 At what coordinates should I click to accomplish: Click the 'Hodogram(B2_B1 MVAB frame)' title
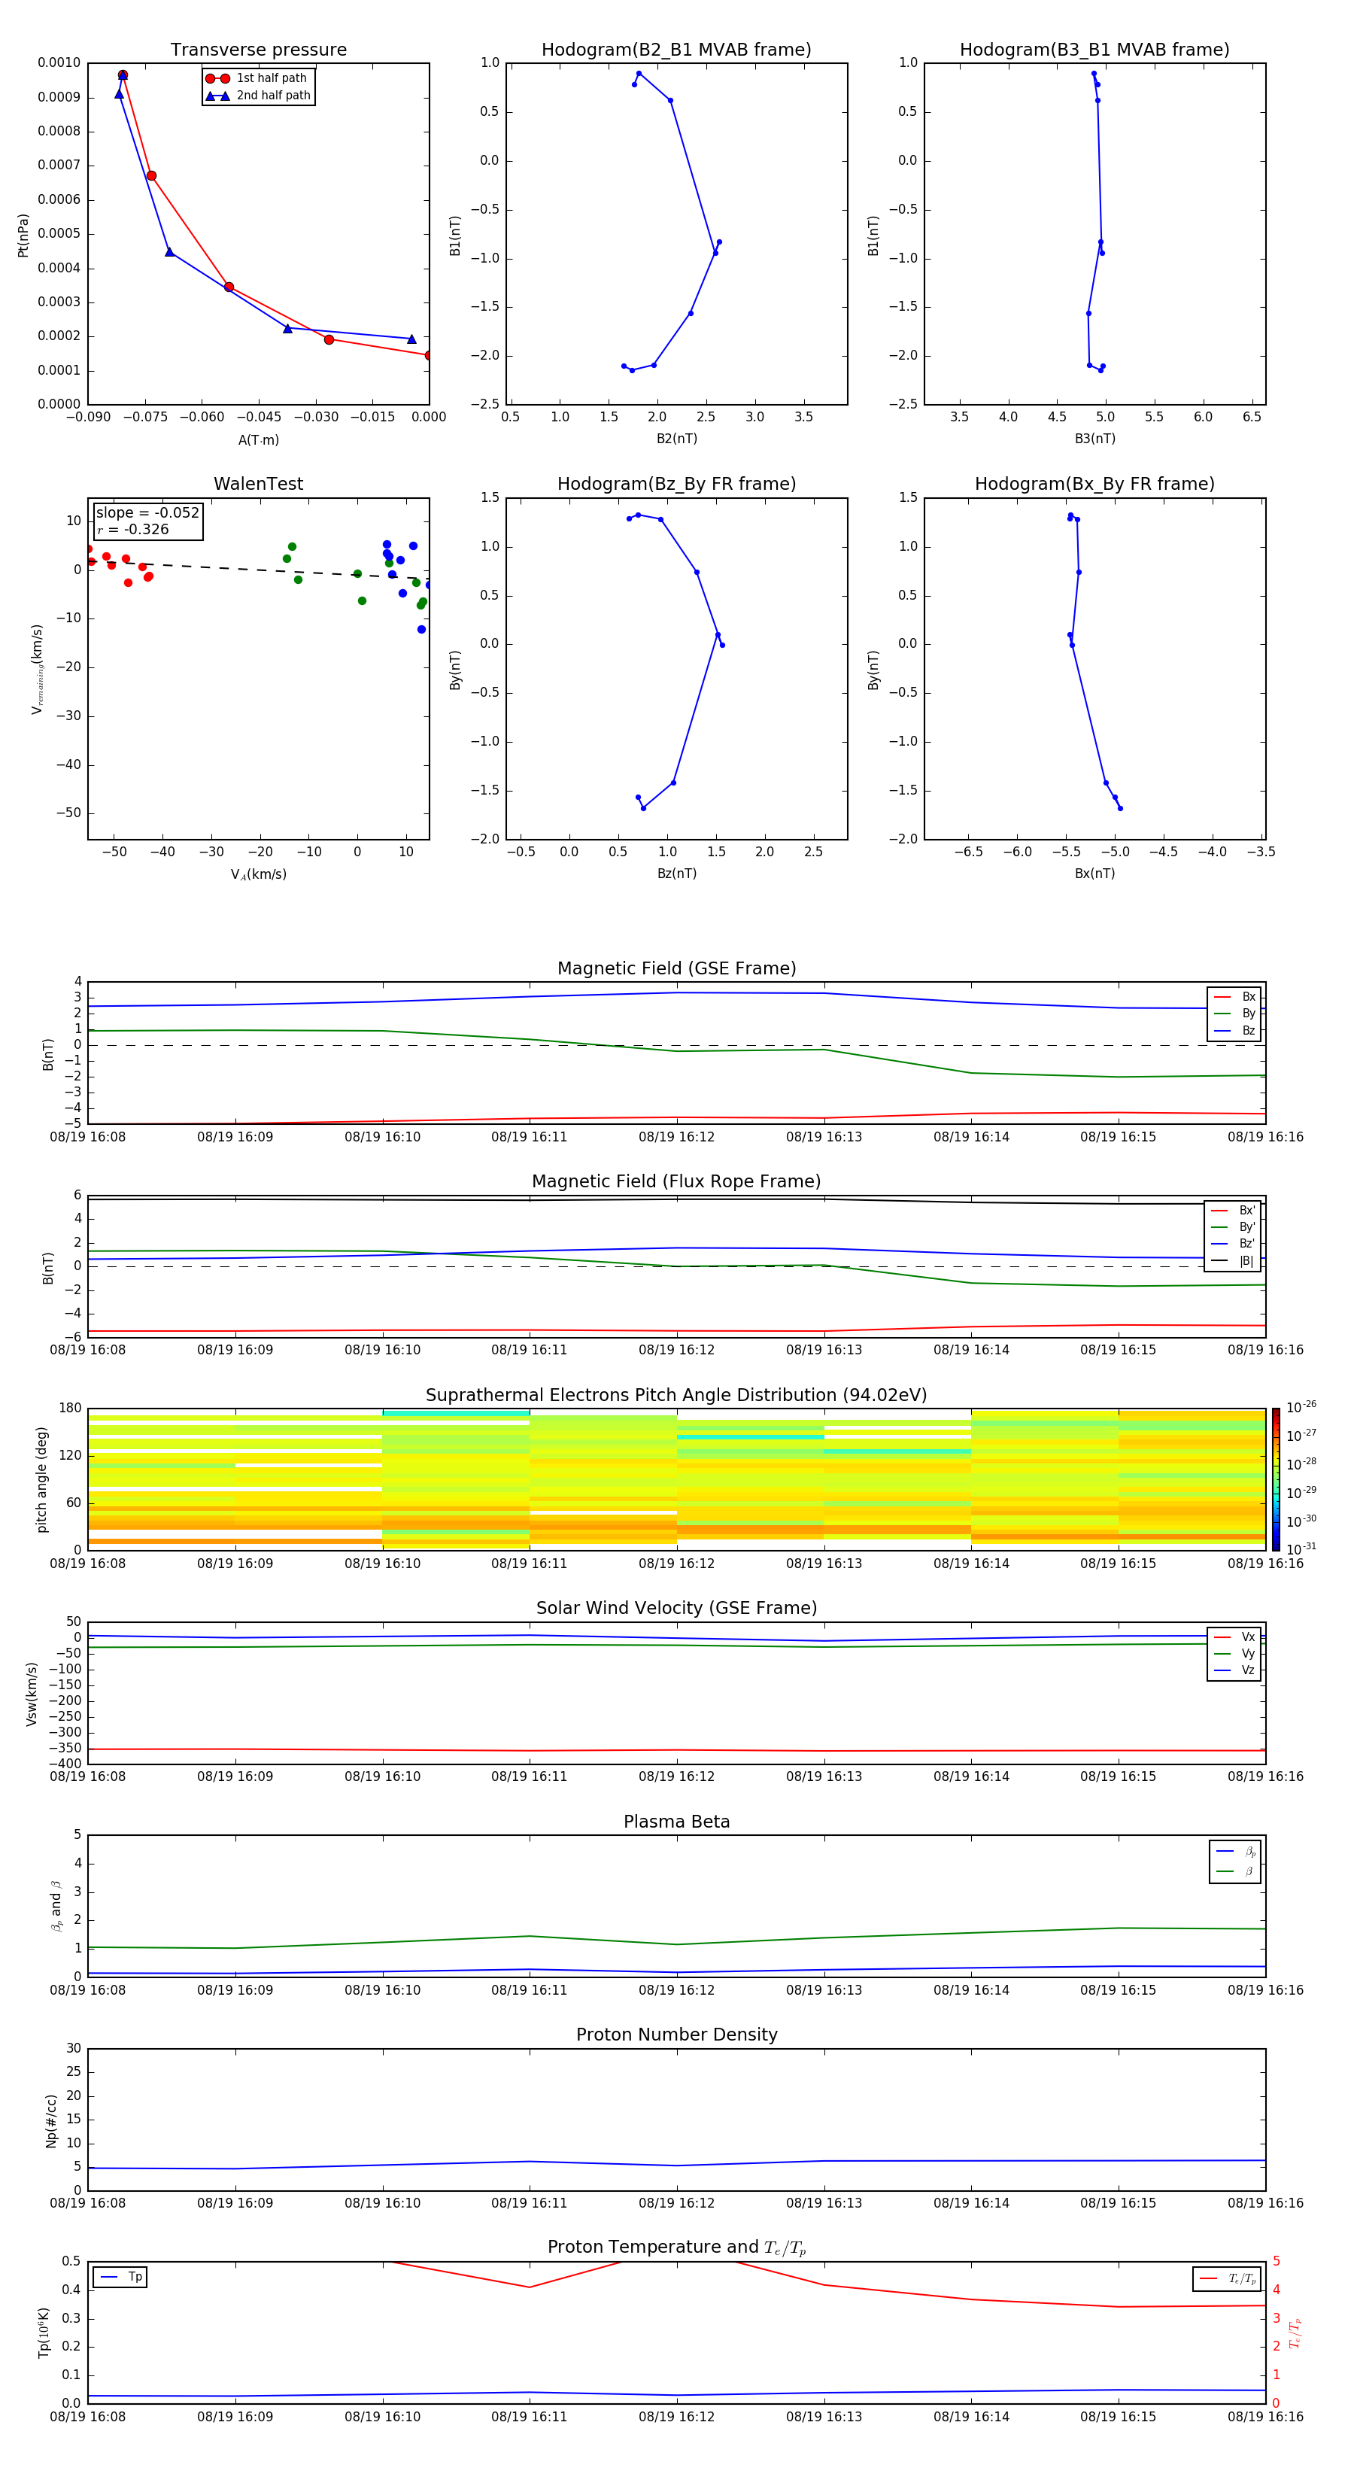click(x=676, y=50)
